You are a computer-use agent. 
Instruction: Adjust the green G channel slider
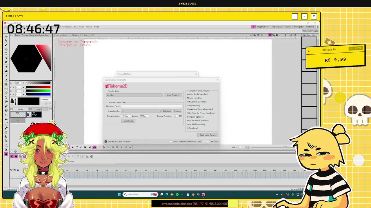(x=38, y=91)
